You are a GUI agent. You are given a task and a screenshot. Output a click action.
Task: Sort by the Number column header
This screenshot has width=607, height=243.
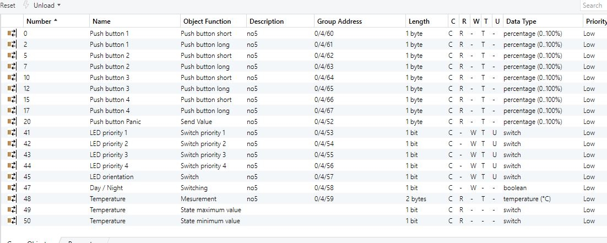point(39,21)
